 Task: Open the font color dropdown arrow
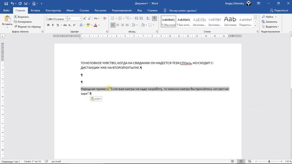point(99,25)
